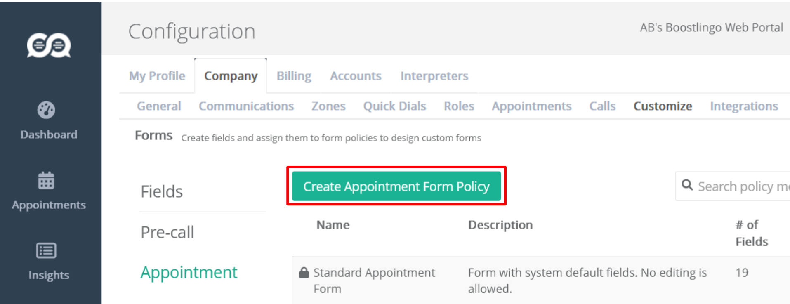Select Fields in the Forms list
The image size is (790, 304).
[x=162, y=192]
